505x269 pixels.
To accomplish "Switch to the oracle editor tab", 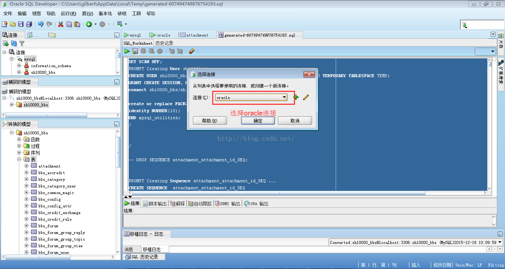I will point(160,35).
